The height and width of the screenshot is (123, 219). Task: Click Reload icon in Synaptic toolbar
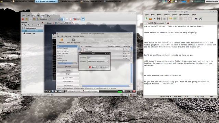(62, 41)
